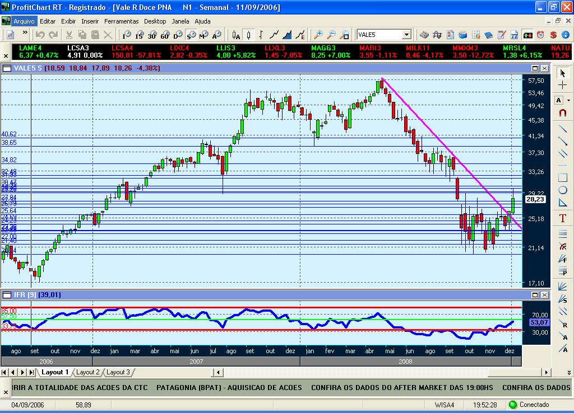Click the MRSL4 quote in ticker bar
Image resolution: width=574 pixels, height=413 pixels.
[522, 51]
